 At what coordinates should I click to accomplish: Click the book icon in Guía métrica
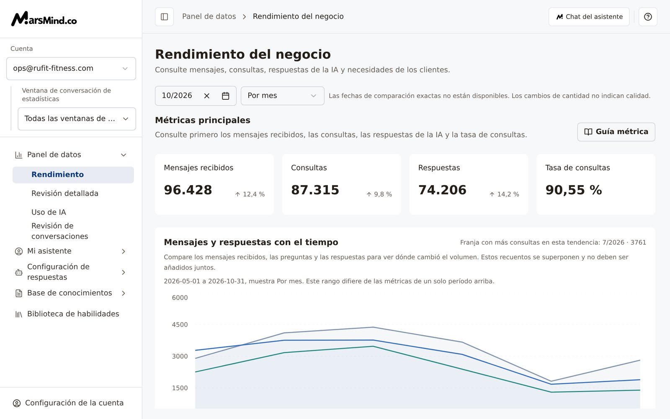(588, 132)
